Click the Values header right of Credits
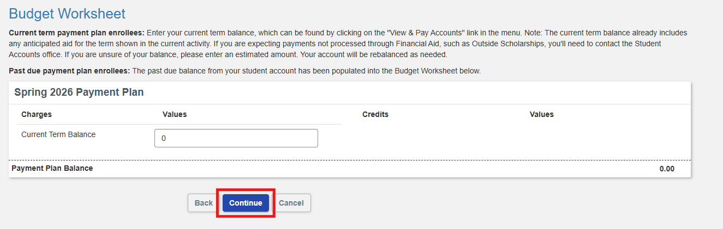This screenshot has height=229, width=723. (x=541, y=114)
